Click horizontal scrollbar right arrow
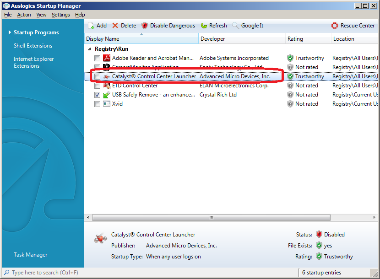This screenshot has width=380, height=279. click(x=374, y=217)
